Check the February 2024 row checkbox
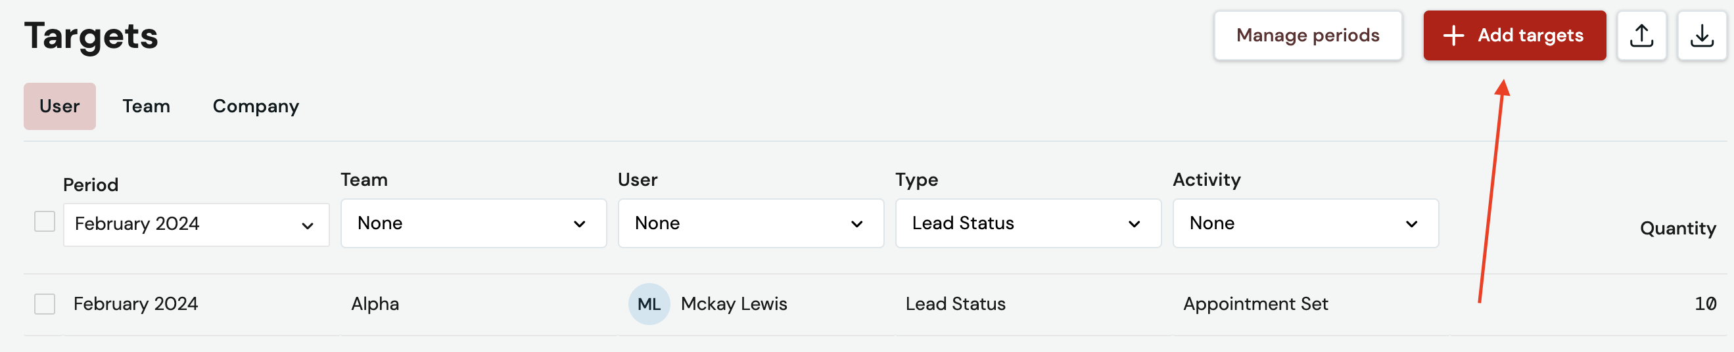Screen dimensions: 1734x352 coord(45,304)
